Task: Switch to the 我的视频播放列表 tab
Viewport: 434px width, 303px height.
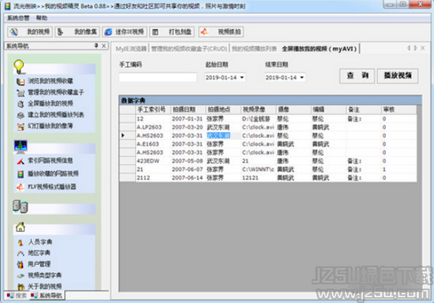Action: point(254,49)
